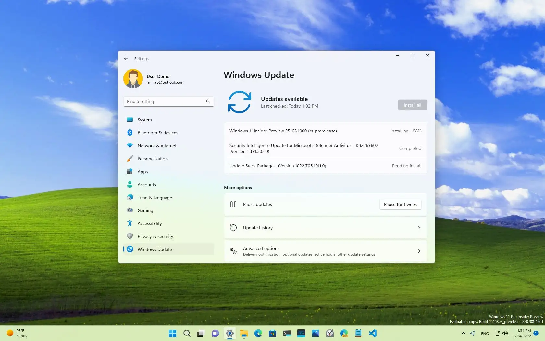Click the Install all button
This screenshot has height=341, width=545.
pos(412,105)
